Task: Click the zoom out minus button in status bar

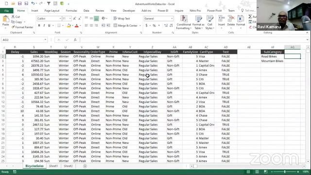Action: [x=272, y=172]
